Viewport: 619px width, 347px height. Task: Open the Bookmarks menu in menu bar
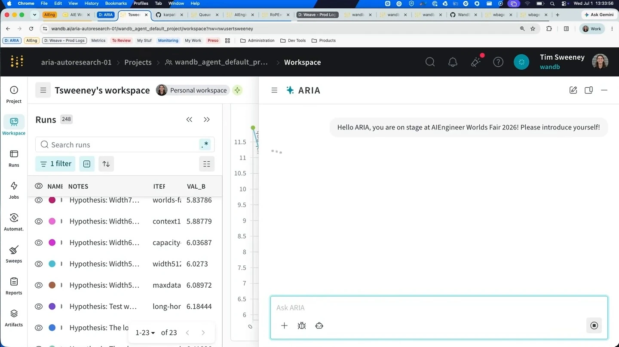[x=116, y=3]
